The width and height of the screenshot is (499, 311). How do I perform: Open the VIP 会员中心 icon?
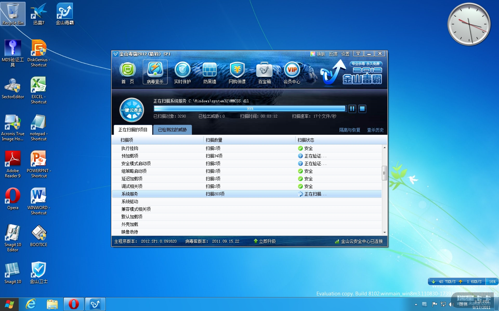pyautogui.click(x=292, y=73)
